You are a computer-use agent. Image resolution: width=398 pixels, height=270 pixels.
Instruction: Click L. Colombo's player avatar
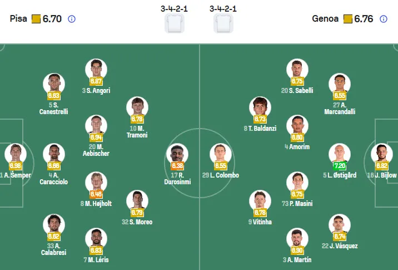tap(221, 155)
